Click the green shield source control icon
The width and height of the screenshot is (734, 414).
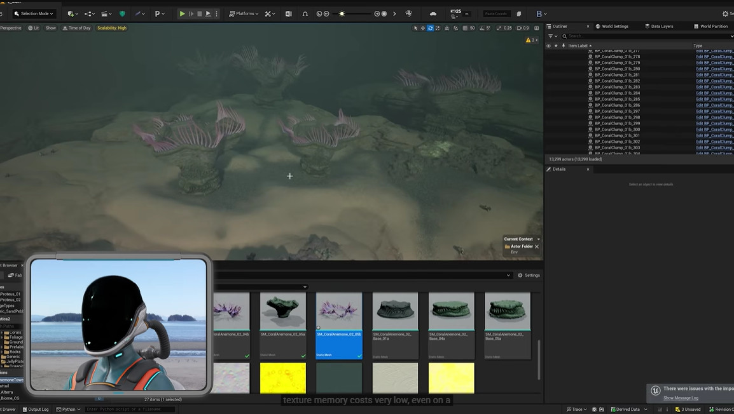coord(122,13)
